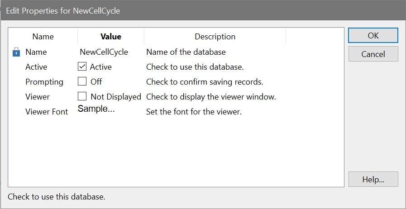Click Cancel to discard changes
This screenshot has width=406, height=209.
tap(373, 54)
